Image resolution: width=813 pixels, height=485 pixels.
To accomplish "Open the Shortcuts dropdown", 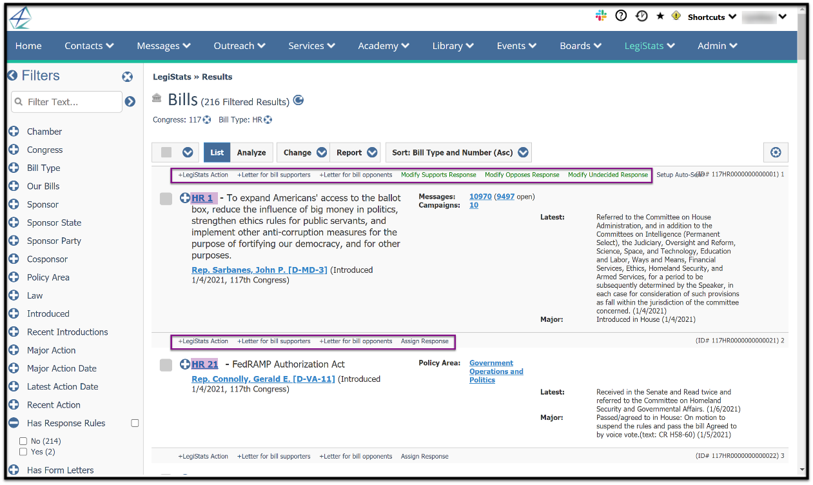I will tap(712, 17).
